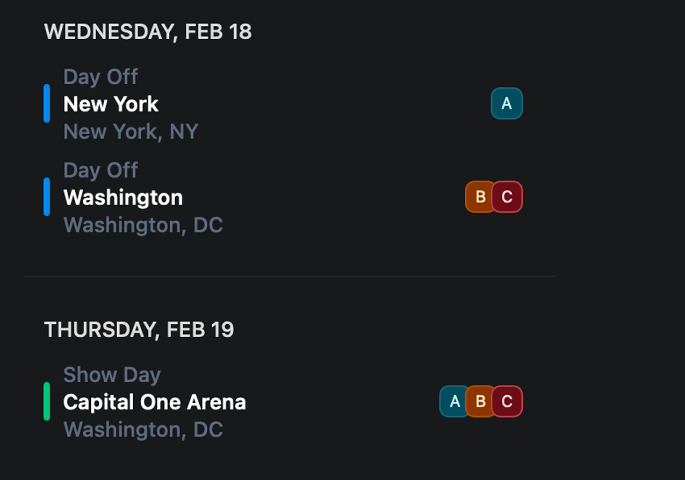Click the B badge on Washington day off
This screenshot has width=685, height=480.
[x=479, y=197]
